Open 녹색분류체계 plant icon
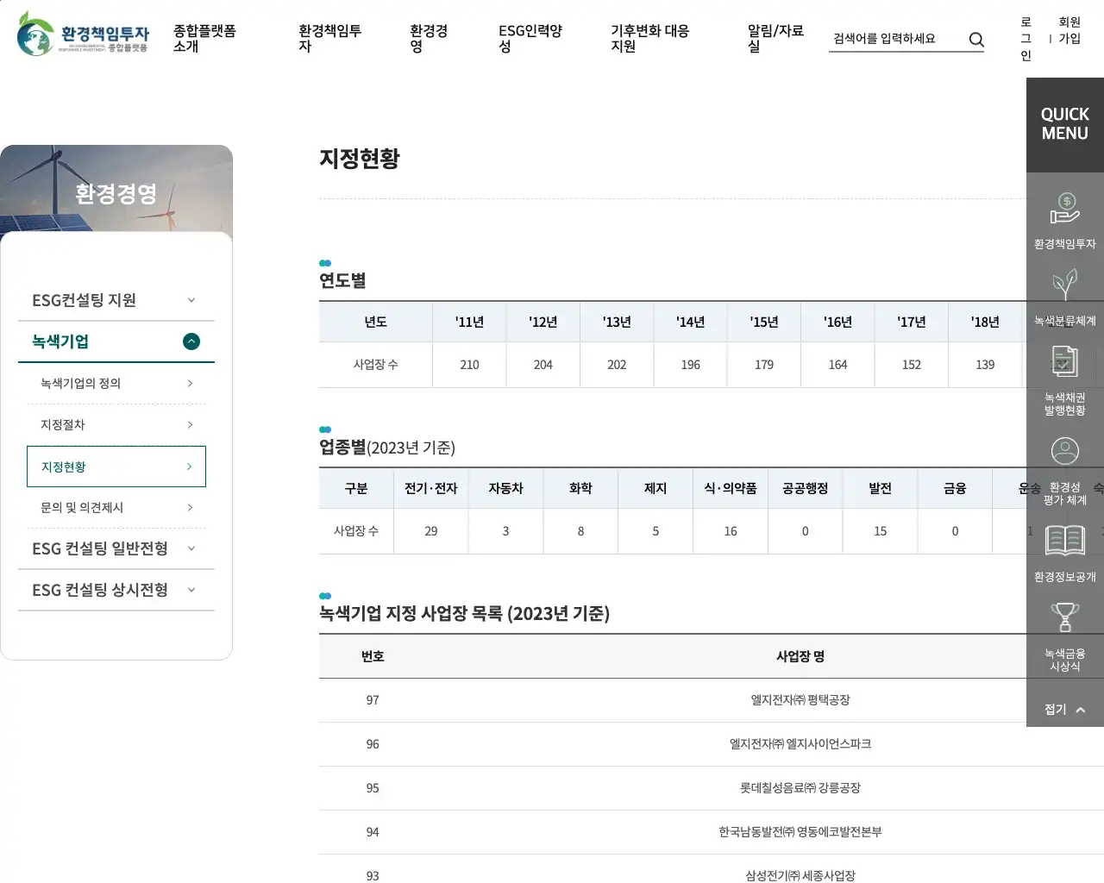 pos(1064,286)
